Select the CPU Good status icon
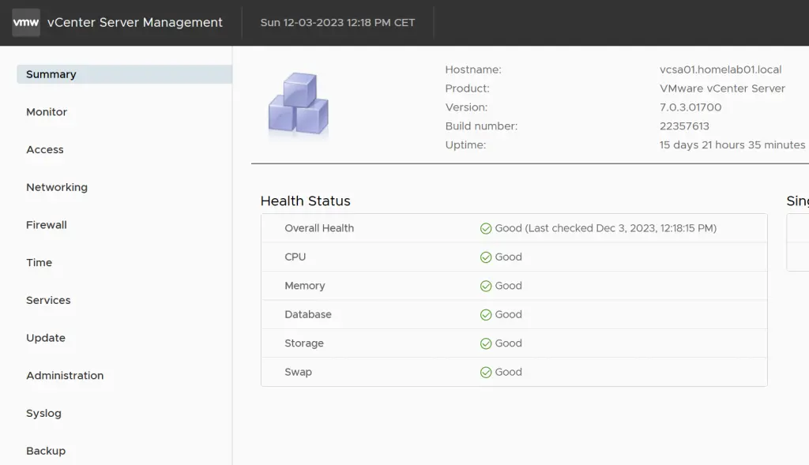Image resolution: width=809 pixels, height=465 pixels. click(x=485, y=257)
